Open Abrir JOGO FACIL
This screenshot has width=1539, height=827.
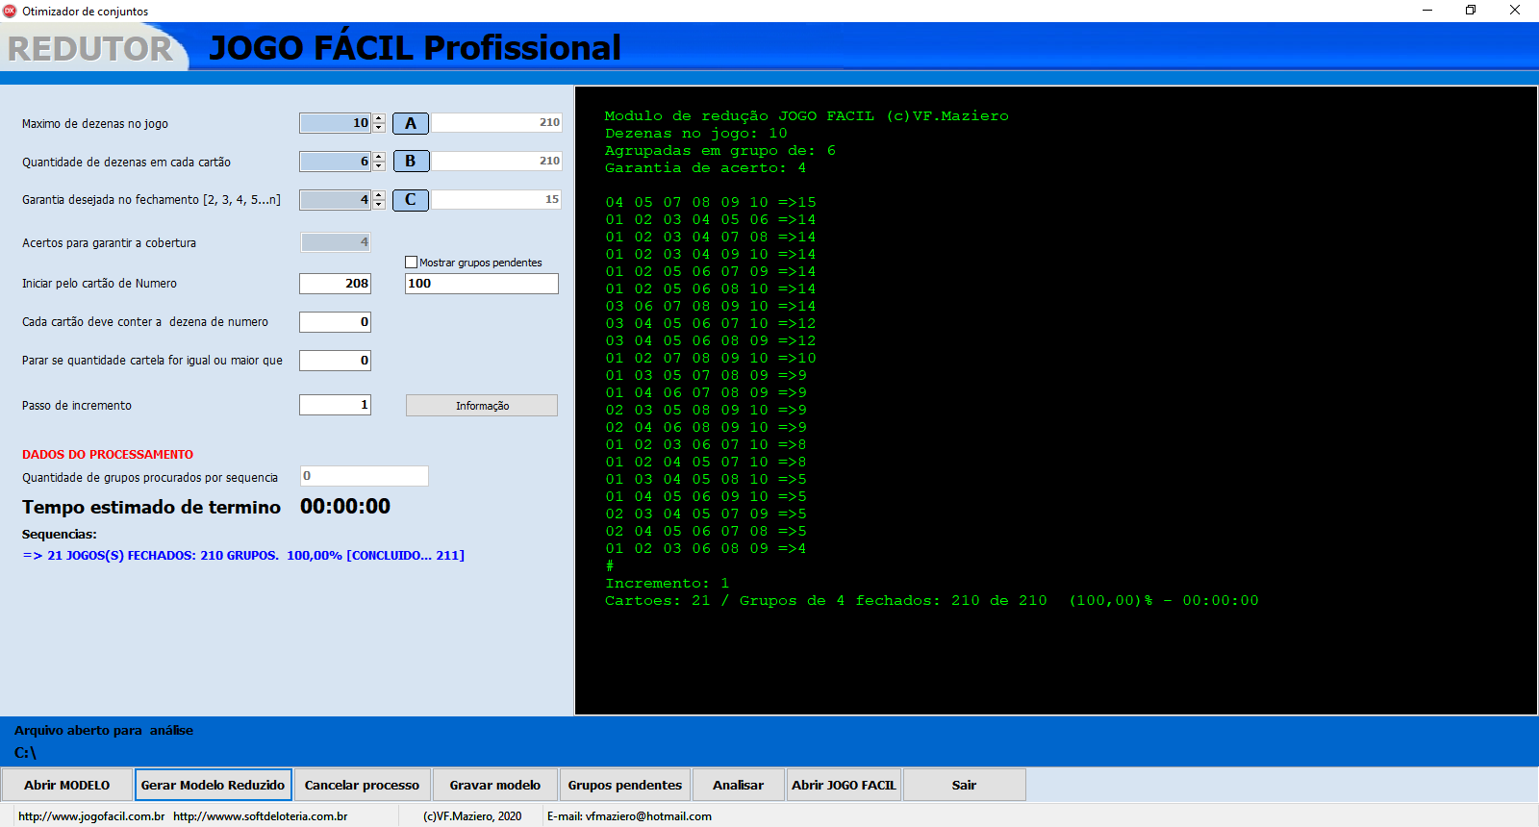click(x=843, y=785)
